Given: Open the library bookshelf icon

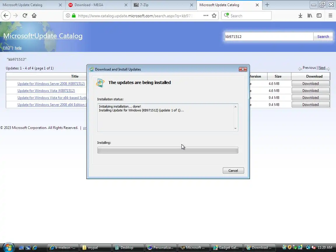Looking at the screenshot, I should click(310, 15).
